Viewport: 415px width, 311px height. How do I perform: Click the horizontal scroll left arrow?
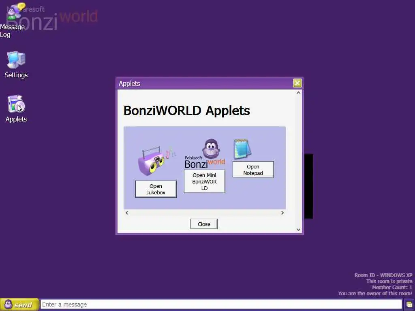click(127, 213)
